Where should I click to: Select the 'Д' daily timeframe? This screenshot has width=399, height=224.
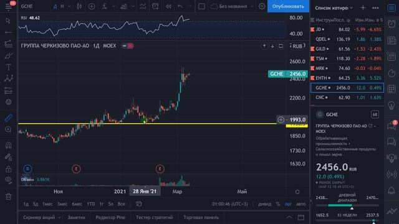click(x=55, y=6)
